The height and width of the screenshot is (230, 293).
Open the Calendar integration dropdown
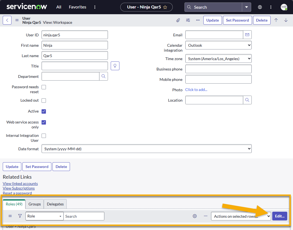218,45
